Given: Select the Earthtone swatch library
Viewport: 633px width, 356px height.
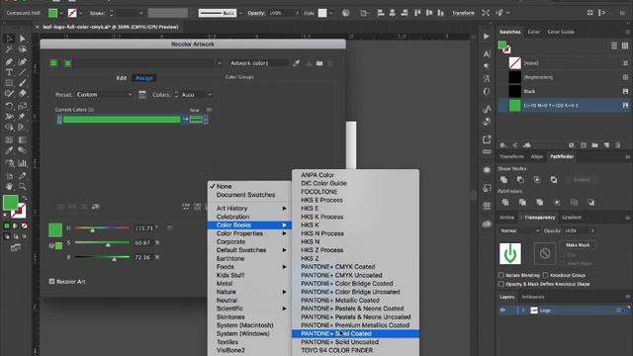Looking at the screenshot, I should [249, 259].
